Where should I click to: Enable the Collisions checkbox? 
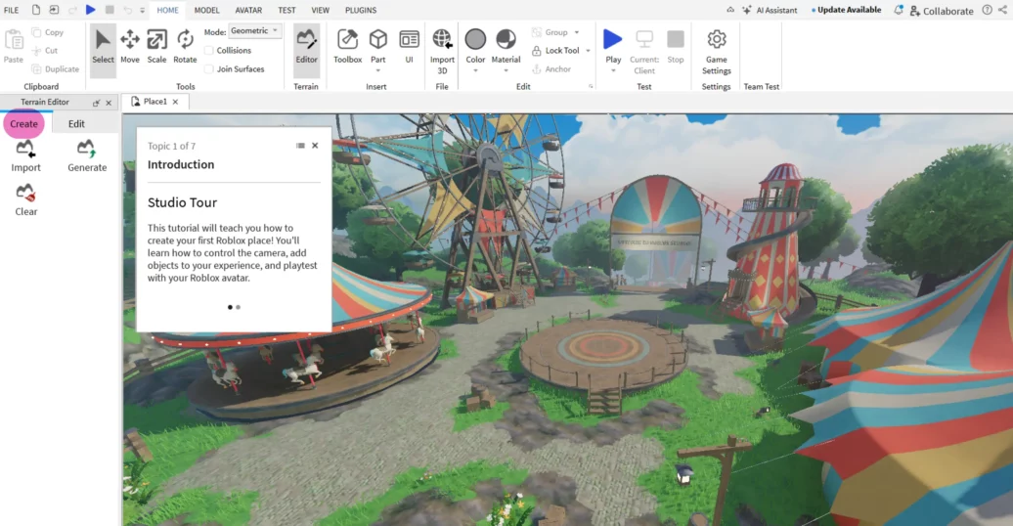point(209,51)
